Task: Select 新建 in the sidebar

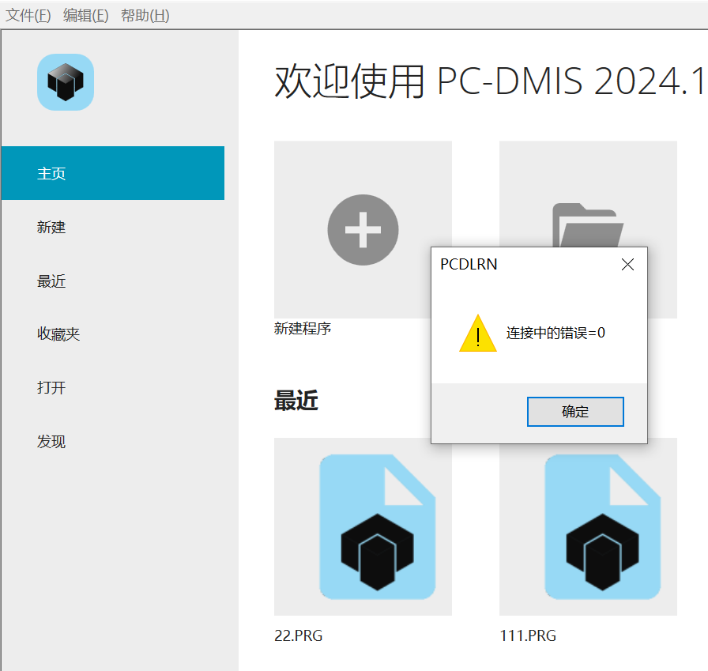Action: (51, 227)
